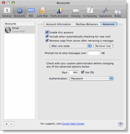Open Fonts & Colors preferences
130x134 pixels.
[59, 12]
